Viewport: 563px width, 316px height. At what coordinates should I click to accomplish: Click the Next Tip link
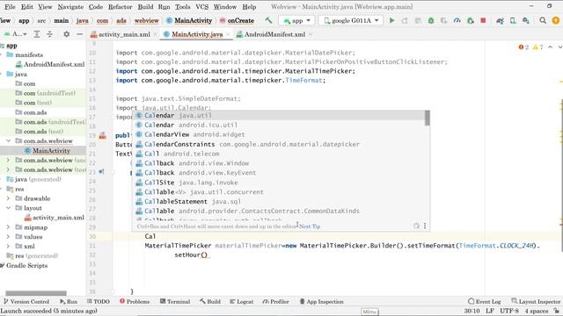[310, 226]
